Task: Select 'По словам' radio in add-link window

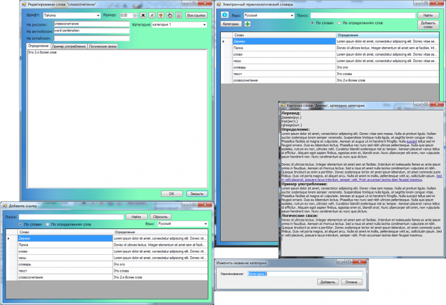Action: 20,224
